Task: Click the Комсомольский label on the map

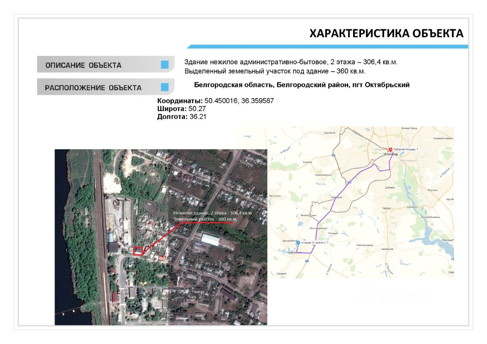Action: 323,175
